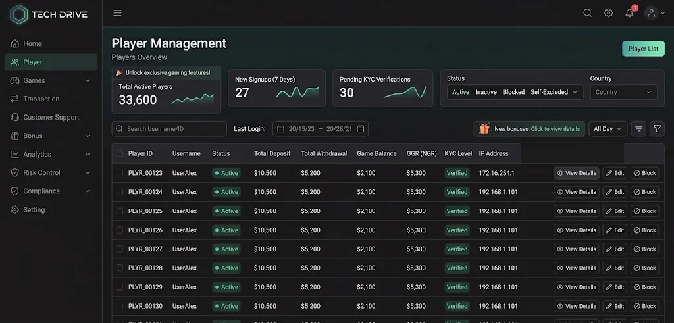
Task: Expand the Compliance sidebar submenu
Action: [88, 191]
